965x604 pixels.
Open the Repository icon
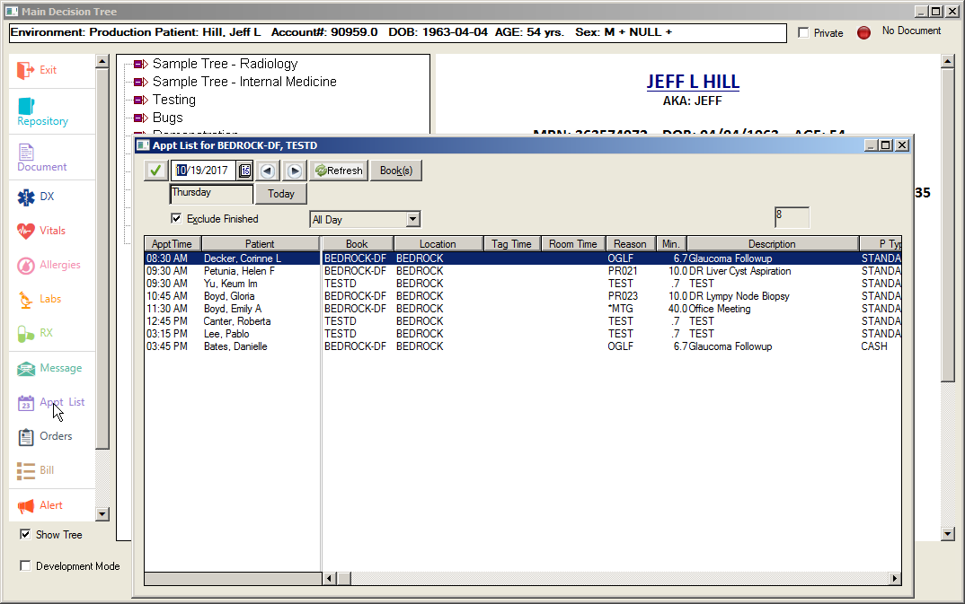tap(26, 106)
